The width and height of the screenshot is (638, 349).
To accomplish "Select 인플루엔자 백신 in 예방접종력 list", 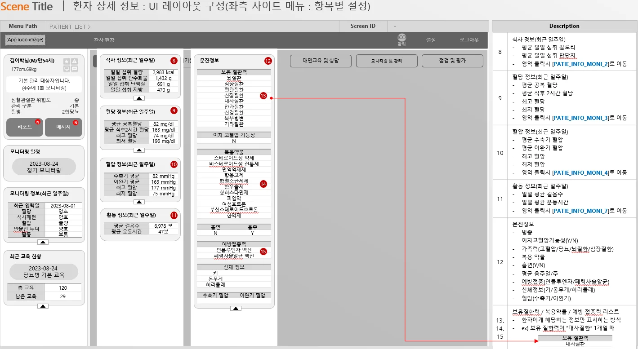I will [234, 250].
